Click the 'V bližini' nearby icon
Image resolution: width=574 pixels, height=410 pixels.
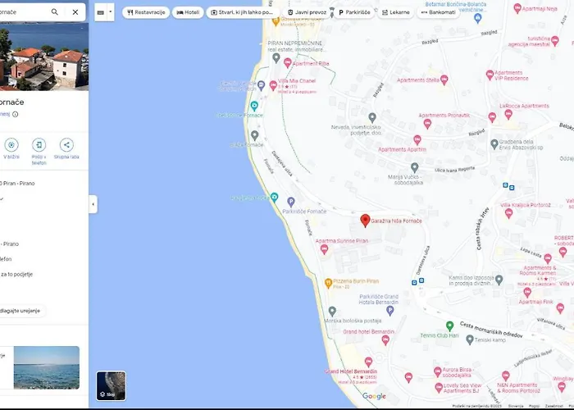point(11,145)
